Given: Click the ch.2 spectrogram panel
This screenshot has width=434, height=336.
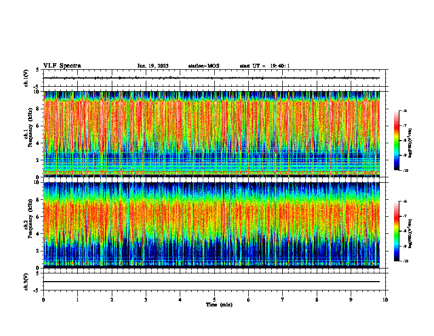Looking at the screenshot, I should point(212,225).
